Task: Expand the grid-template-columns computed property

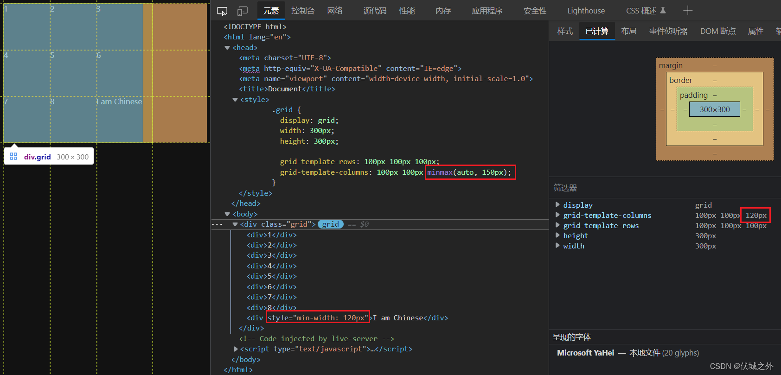Action: (x=557, y=215)
